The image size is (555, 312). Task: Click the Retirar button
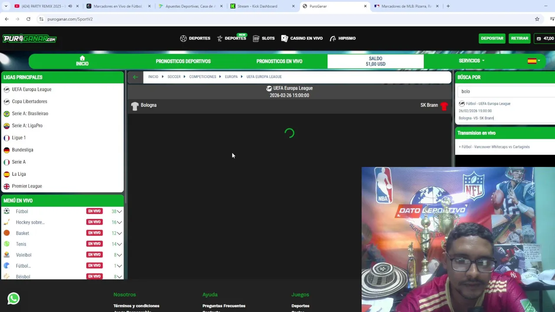click(519, 38)
